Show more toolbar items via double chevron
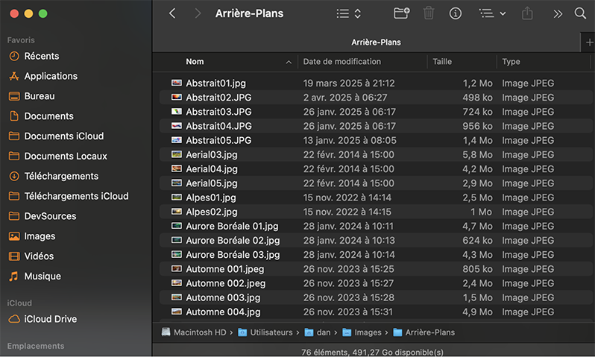The image size is (595, 357). coord(557,13)
